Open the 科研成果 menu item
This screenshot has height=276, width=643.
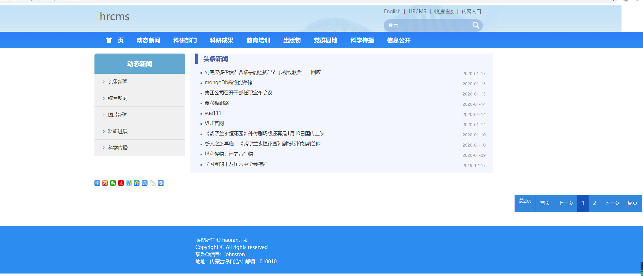click(221, 40)
